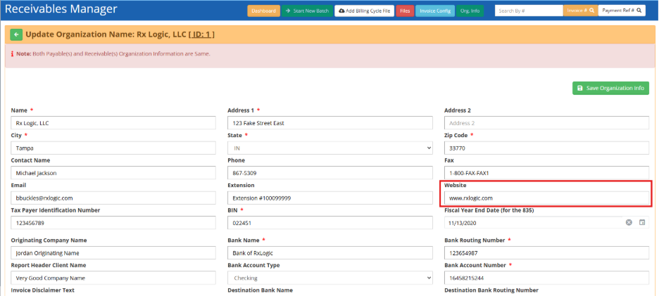Click into the Website field

click(x=546, y=198)
